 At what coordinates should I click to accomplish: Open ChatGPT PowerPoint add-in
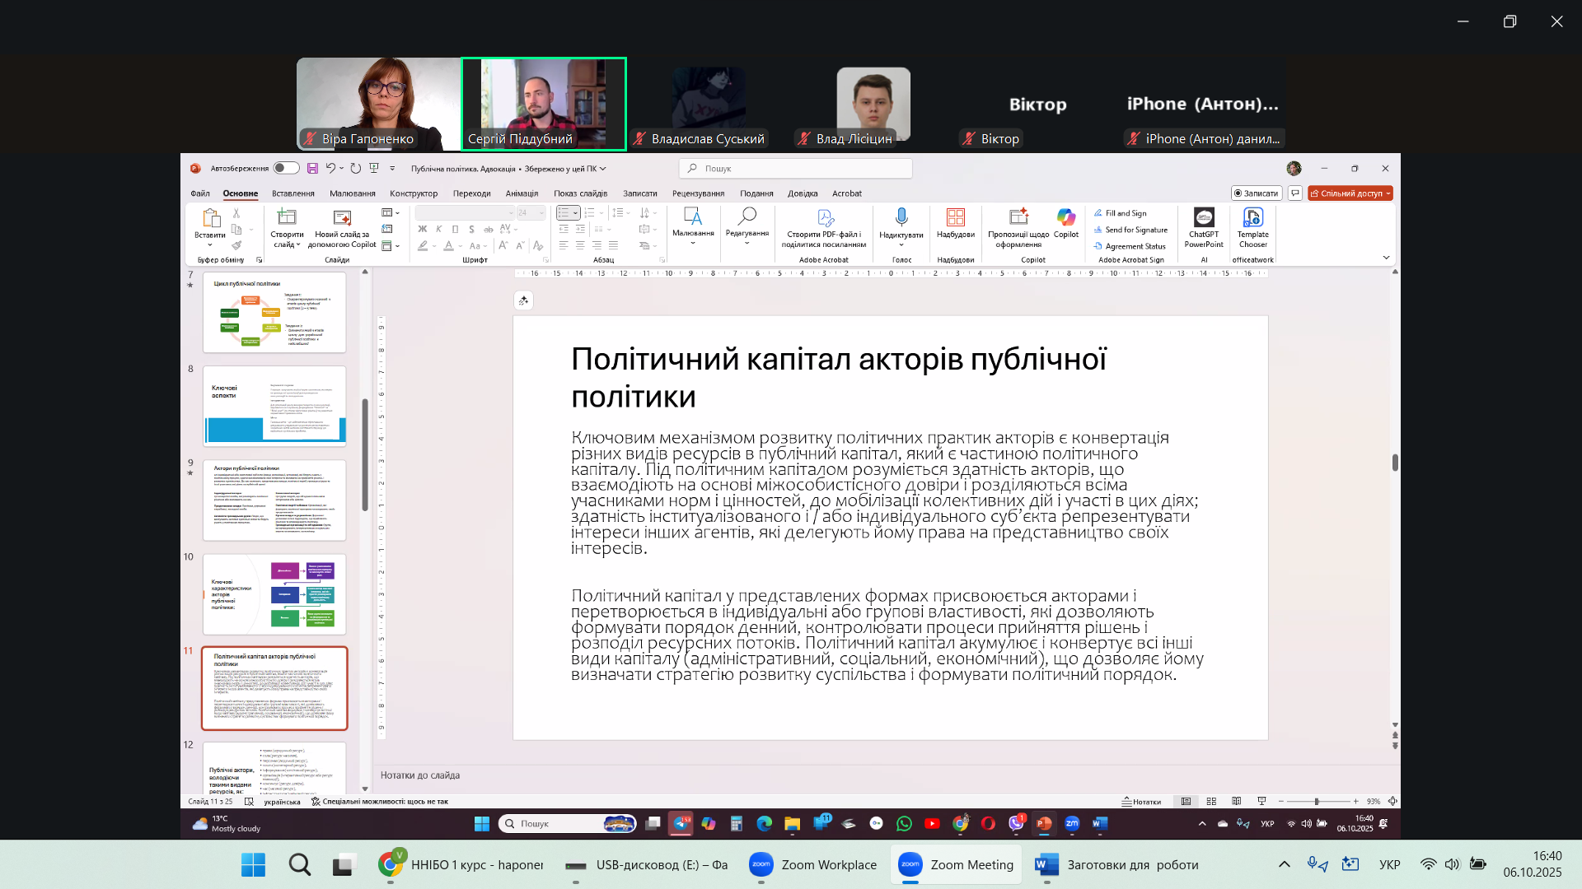(1204, 218)
